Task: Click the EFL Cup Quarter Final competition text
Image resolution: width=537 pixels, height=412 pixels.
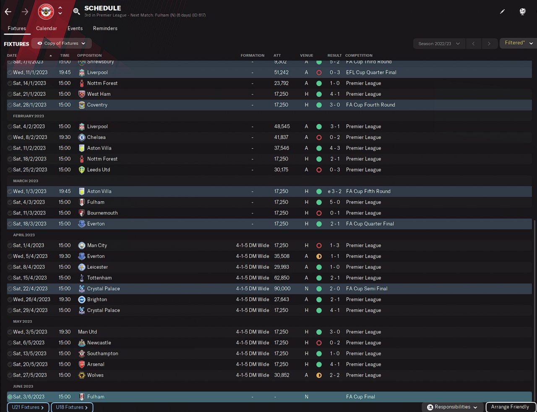Action: click(371, 73)
